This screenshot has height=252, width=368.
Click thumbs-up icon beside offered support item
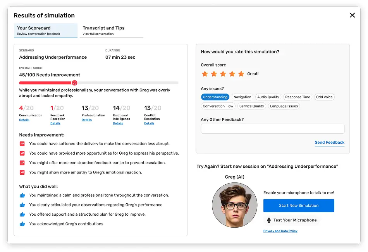pyautogui.click(x=22, y=214)
